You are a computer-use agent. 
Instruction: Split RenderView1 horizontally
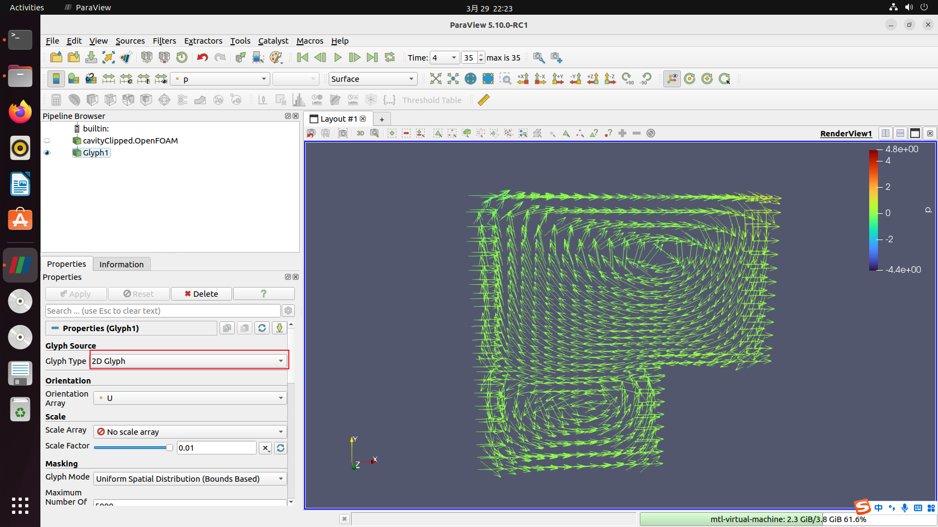coord(886,133)
